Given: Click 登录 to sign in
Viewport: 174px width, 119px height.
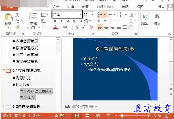Looking at the screenshot, I should point(161,7).
